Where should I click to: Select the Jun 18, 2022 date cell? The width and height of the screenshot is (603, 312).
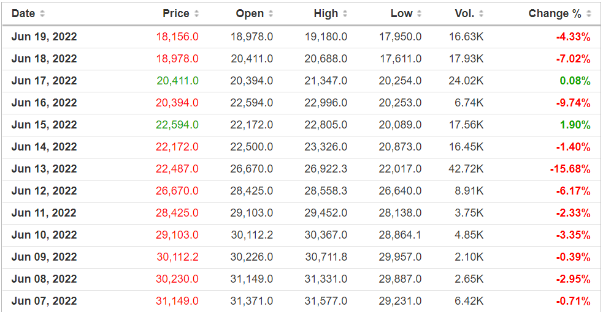pyautogui.click(x=44, y=59)
